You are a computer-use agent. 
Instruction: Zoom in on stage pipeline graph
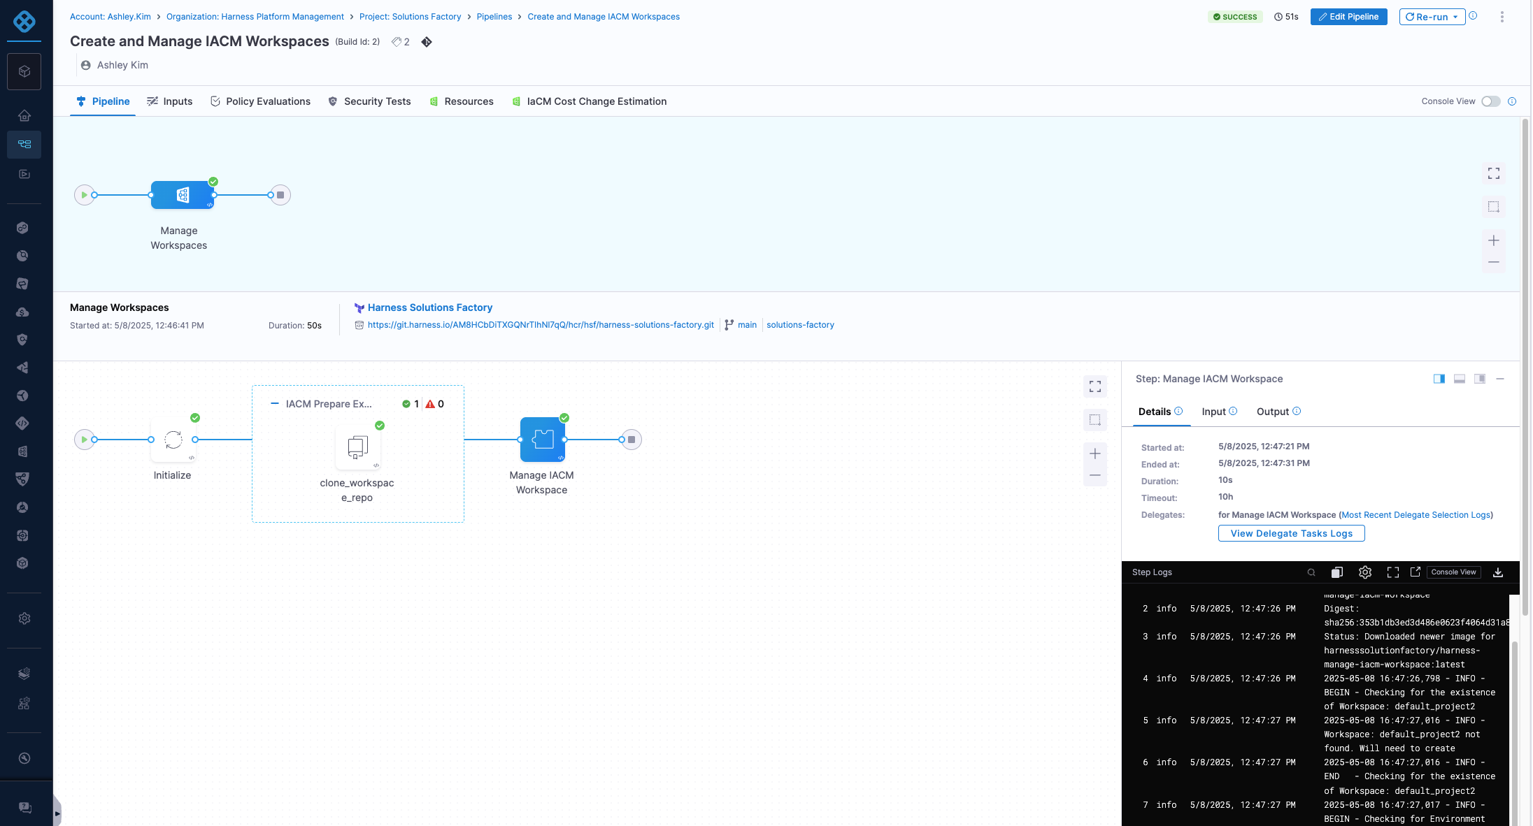[1095, 454]
